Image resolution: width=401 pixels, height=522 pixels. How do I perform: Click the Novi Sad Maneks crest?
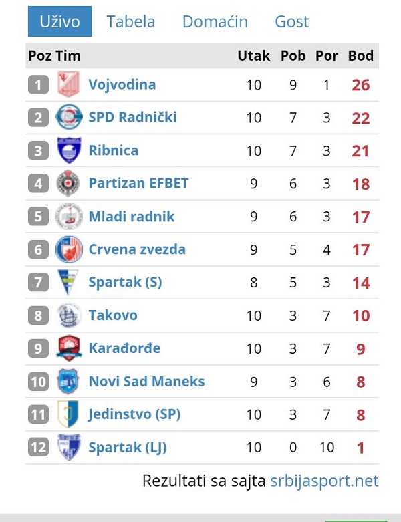coord(68,382)
